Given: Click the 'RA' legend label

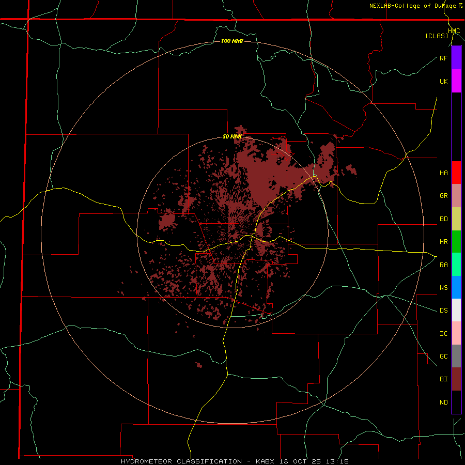Looking at the screenshot, I should [x=443, y=265].
